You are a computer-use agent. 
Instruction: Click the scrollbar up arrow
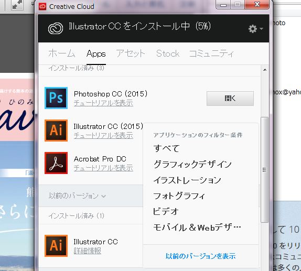(265, 70)
